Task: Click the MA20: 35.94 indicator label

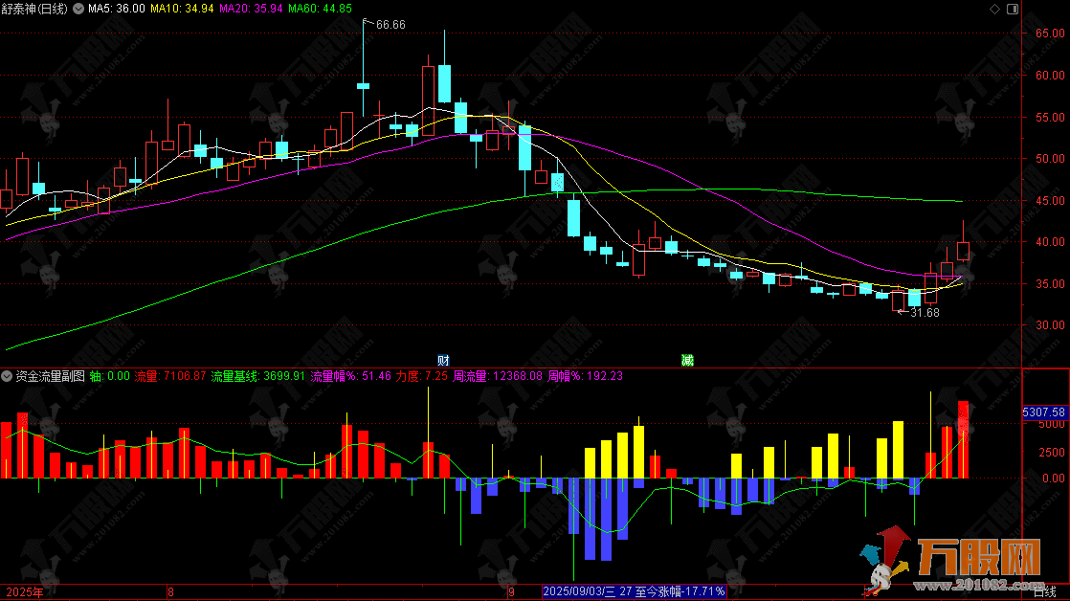Action: click(251, 9)
